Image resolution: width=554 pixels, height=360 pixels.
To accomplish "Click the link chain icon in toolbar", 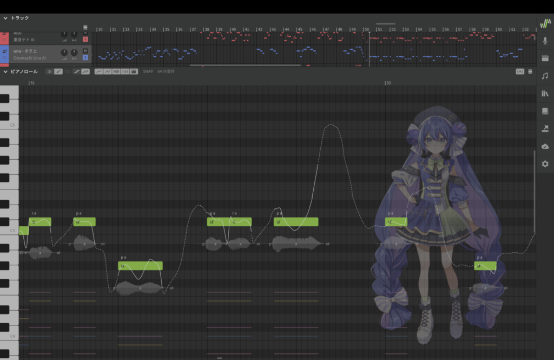I will click(x=68, y=71).
